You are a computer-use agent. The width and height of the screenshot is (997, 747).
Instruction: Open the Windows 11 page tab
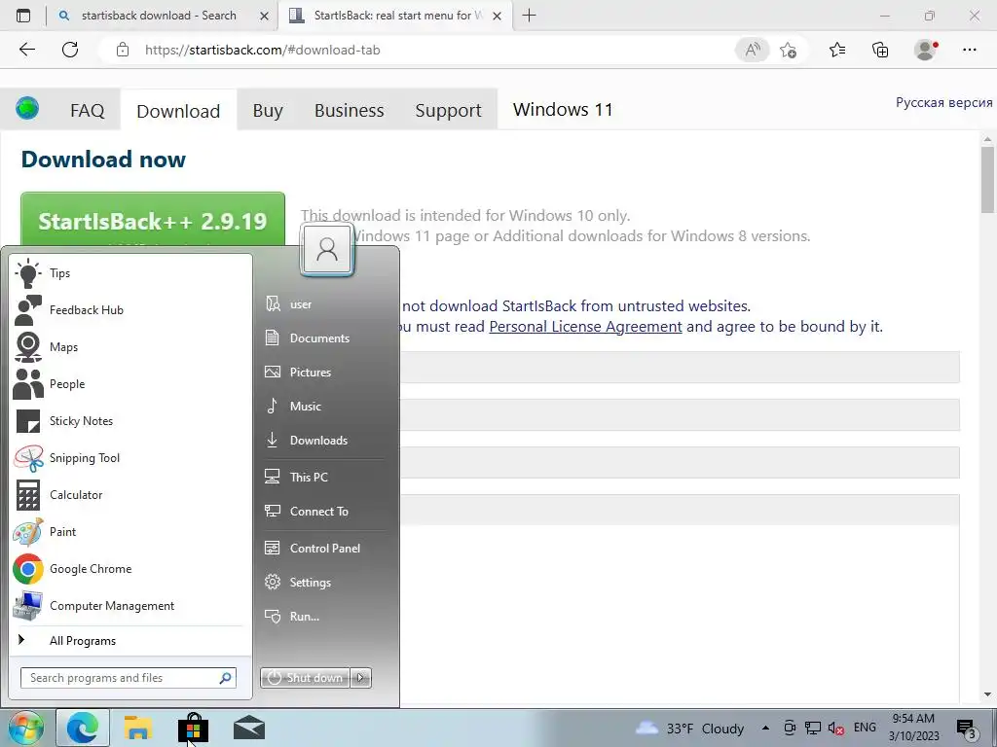(563, 109)
